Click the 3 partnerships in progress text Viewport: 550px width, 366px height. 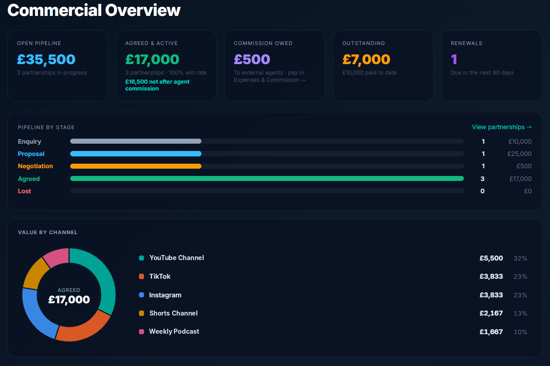tap(52, 73)
